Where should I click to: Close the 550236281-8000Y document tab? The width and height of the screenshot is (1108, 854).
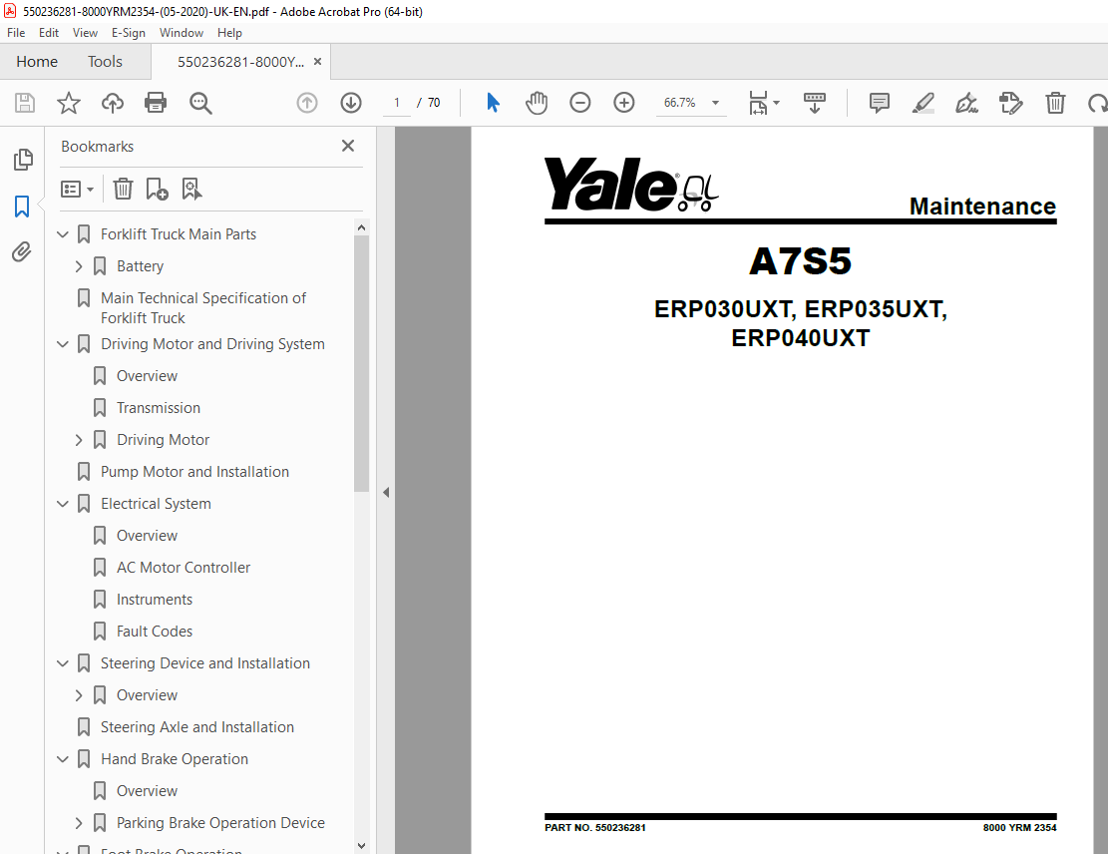point(317,62)
